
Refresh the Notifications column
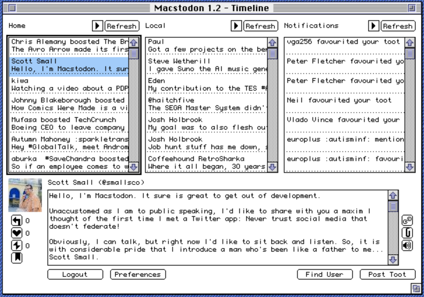tap(397, 26)
